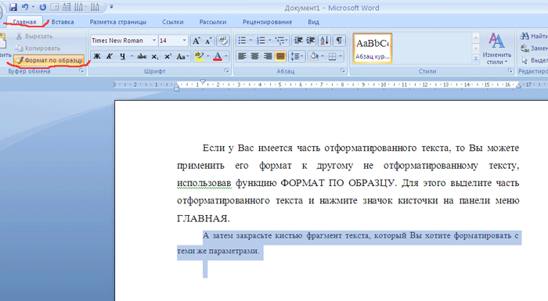Open Стили pane launcher
The image size is (548, 301).
tap(510, 71)
